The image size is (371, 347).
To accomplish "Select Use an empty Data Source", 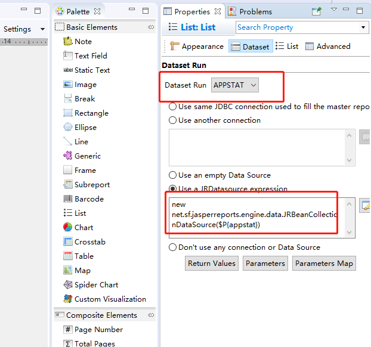I will (172, 175).
